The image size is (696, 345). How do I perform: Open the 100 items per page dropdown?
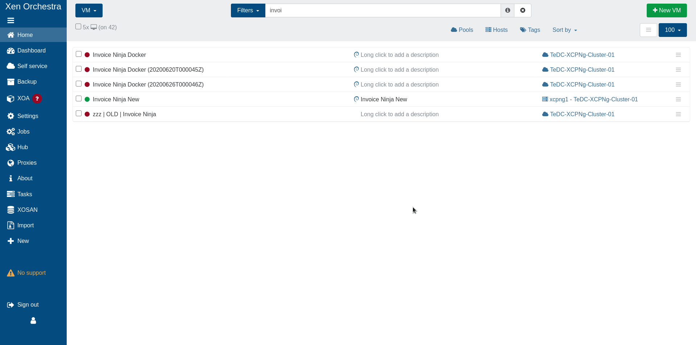(673, 30)
